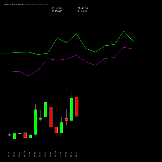Click the highest peak of the green line
The width and height of the screenshot is (162, 162).
coord(124,31)
